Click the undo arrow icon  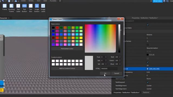click(x=3, y=1)
